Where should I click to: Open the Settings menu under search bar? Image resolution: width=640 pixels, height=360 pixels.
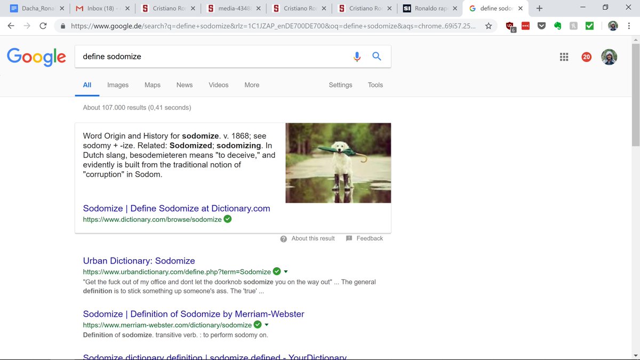click(340, 85)
